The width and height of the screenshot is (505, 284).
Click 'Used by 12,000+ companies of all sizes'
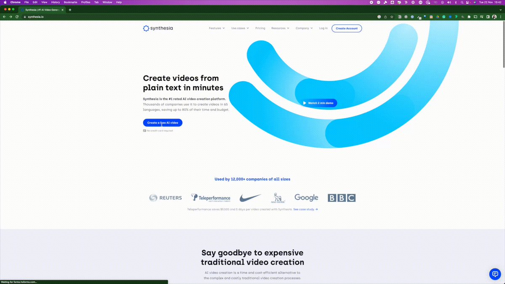coord(252,179)
